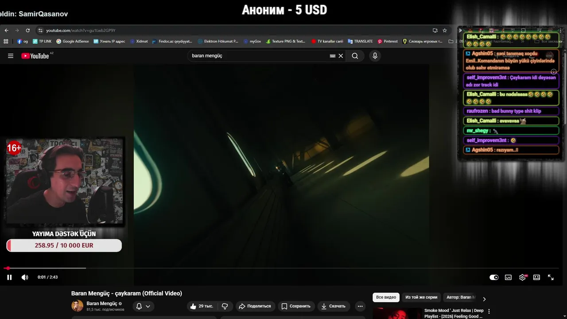
Task: Select the Все видео chip
Action: [386, 297]
